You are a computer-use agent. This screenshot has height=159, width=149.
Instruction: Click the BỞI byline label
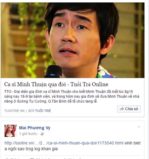click(31, 111)
